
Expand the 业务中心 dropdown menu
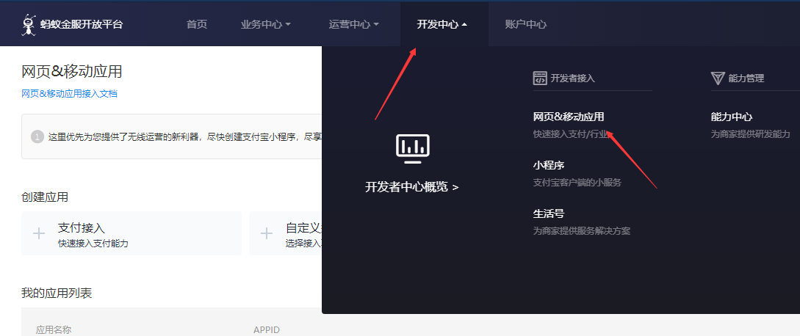(x=266, y=24)
